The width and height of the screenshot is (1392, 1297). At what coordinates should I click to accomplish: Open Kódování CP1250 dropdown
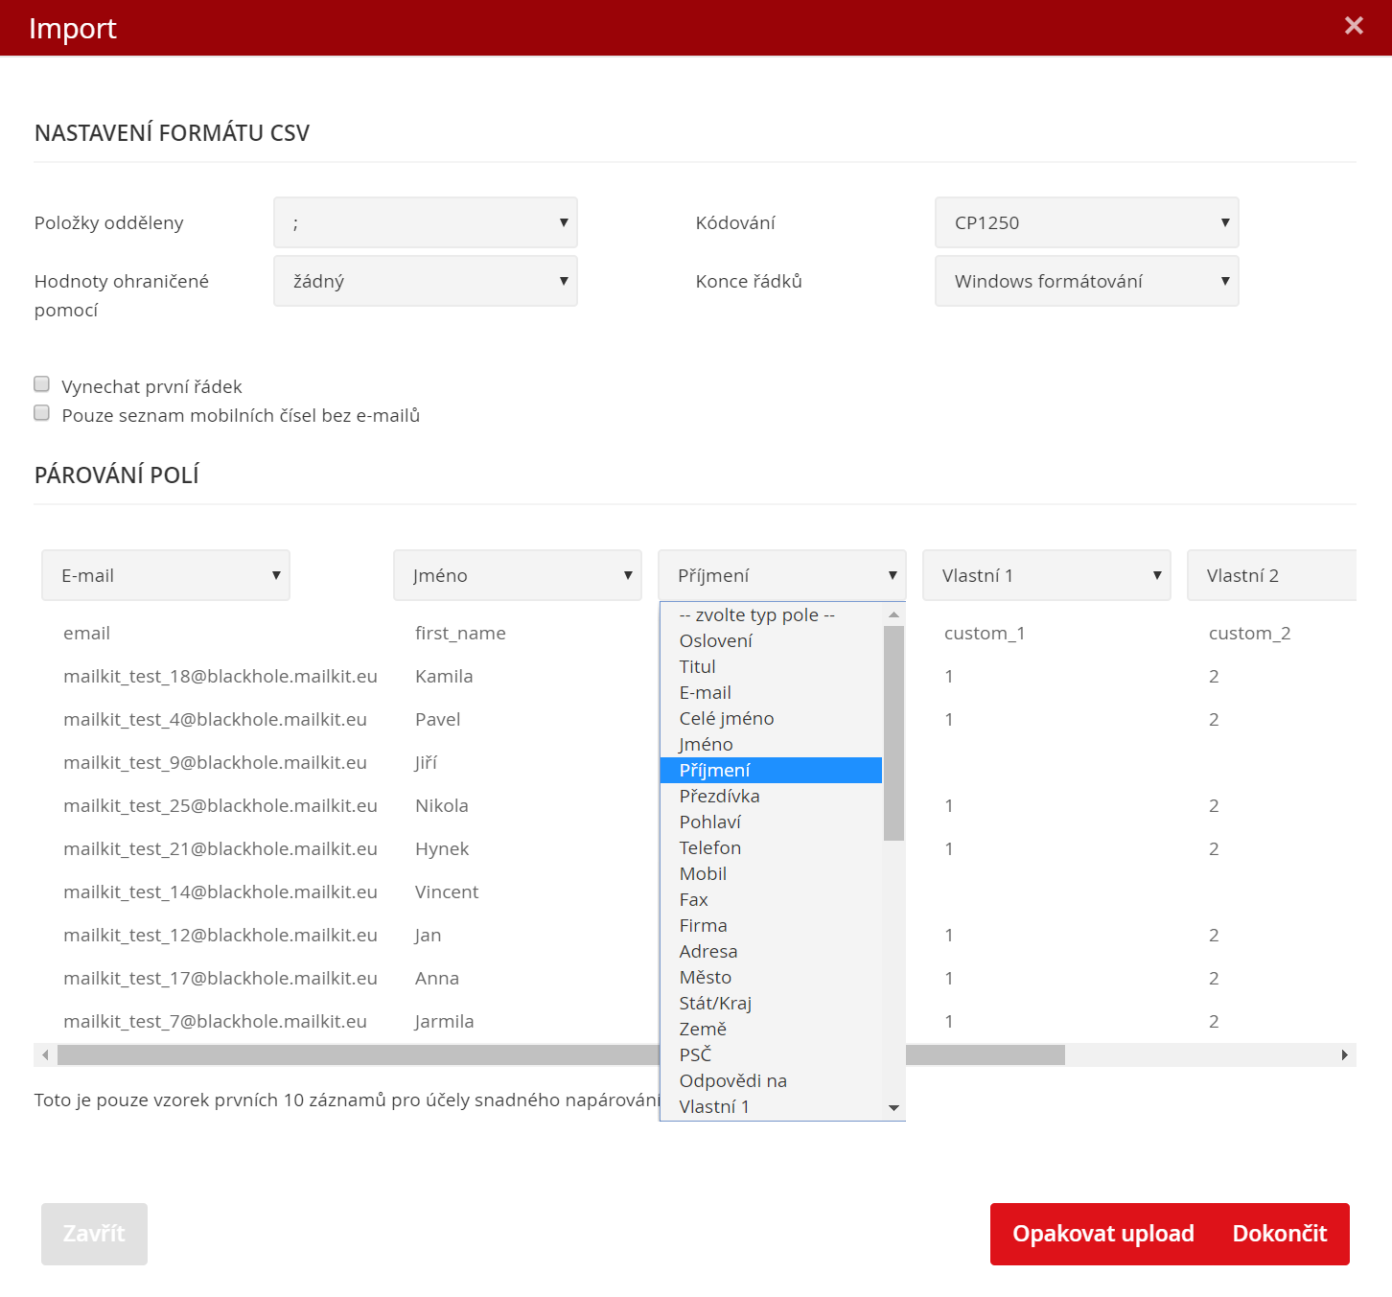pyautogui.click(x=1087, y=222)
